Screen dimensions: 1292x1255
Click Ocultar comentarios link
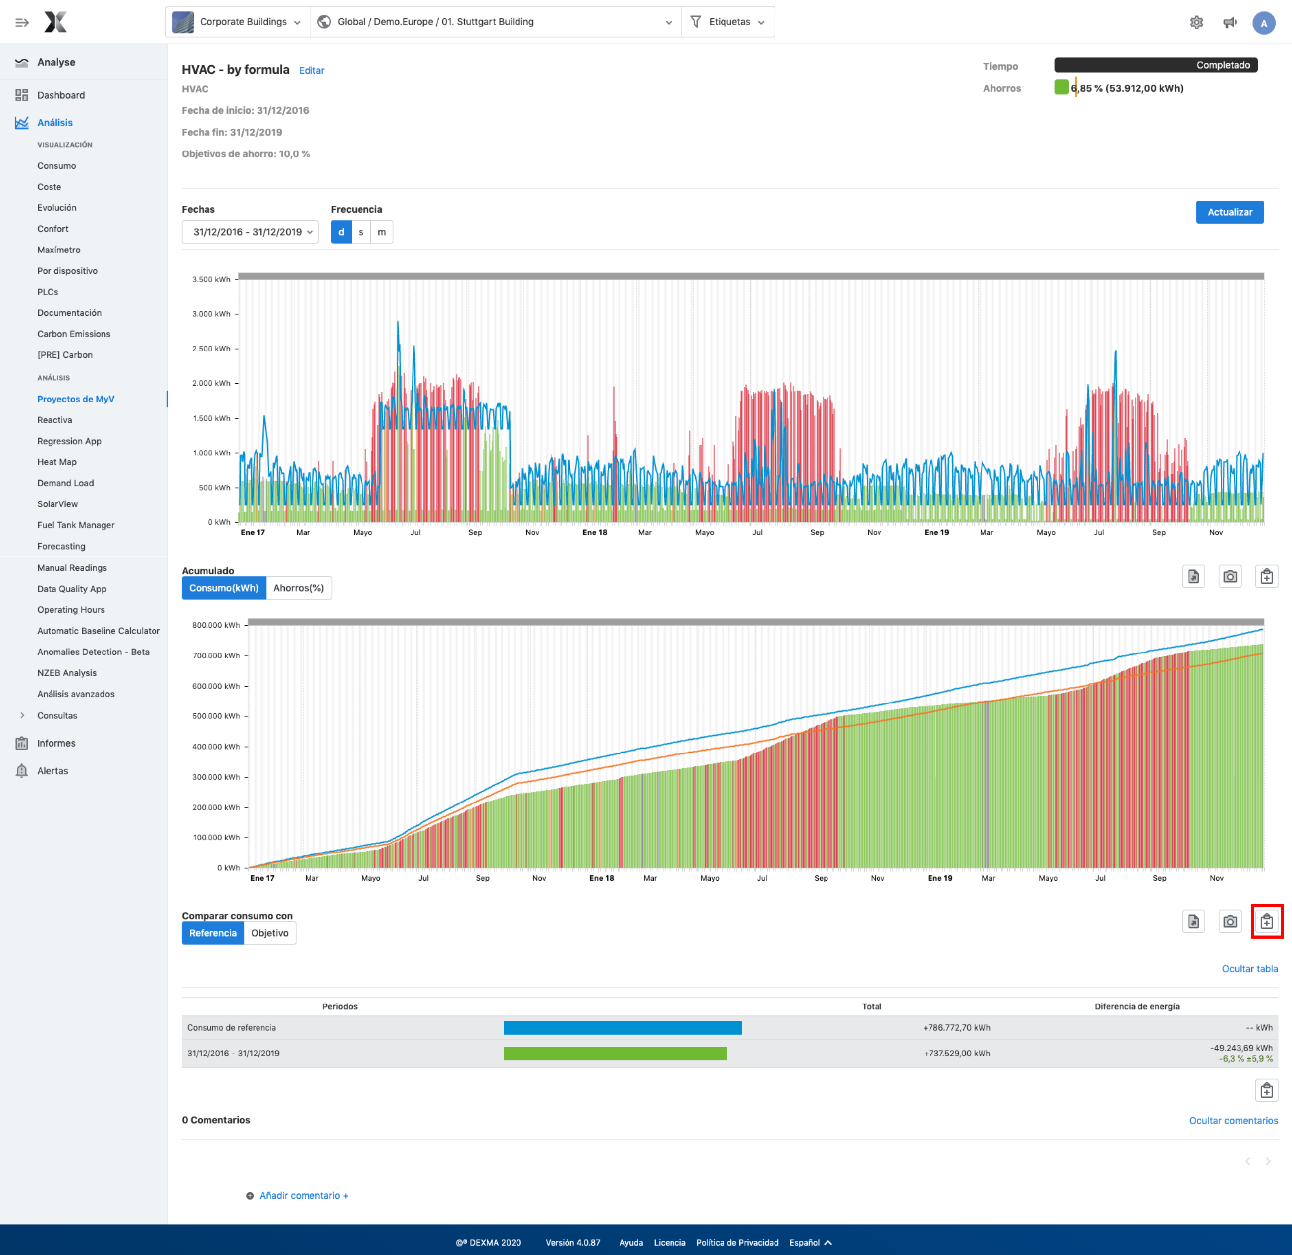tap(1233, 1120)
